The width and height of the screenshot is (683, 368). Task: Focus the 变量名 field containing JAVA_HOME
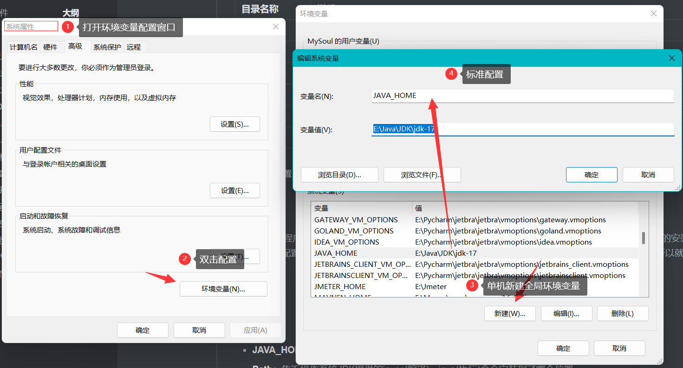pos(523,96)
